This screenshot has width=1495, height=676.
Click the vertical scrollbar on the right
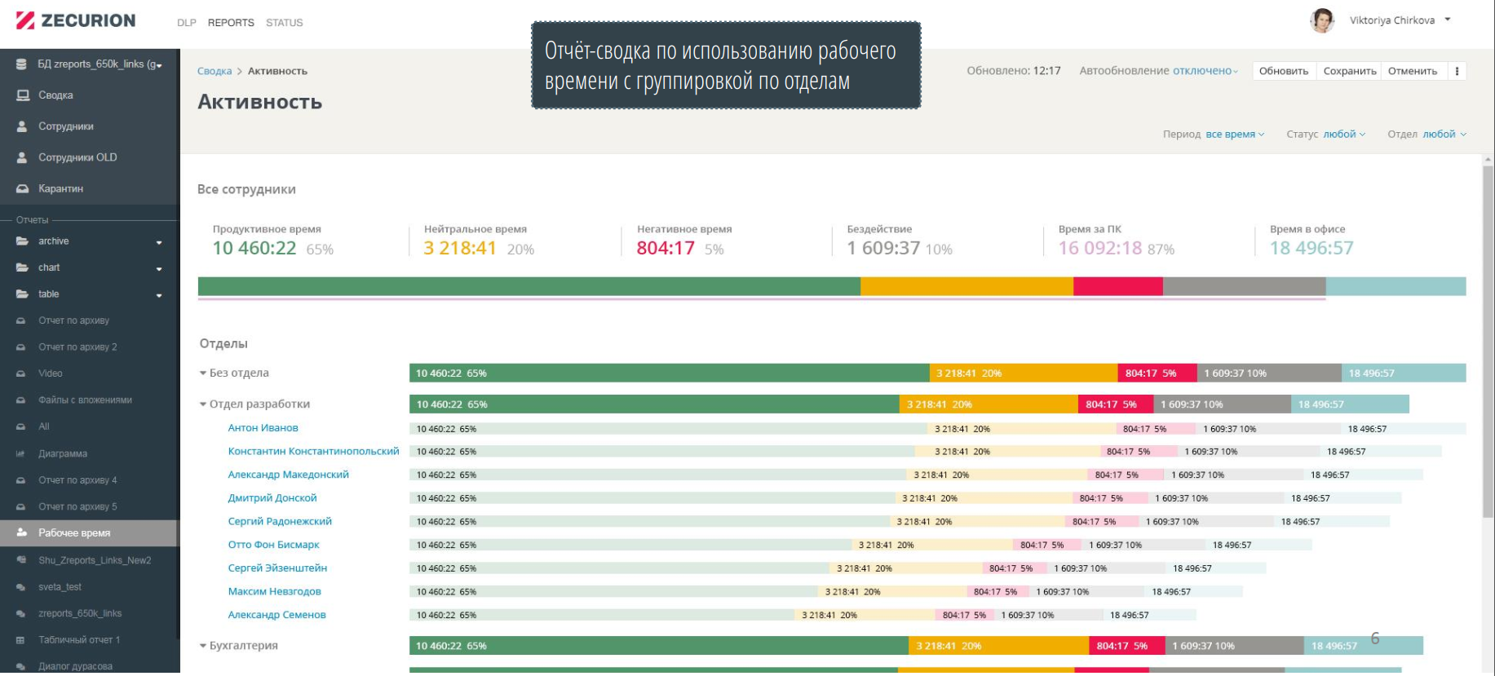(1488, 342)
